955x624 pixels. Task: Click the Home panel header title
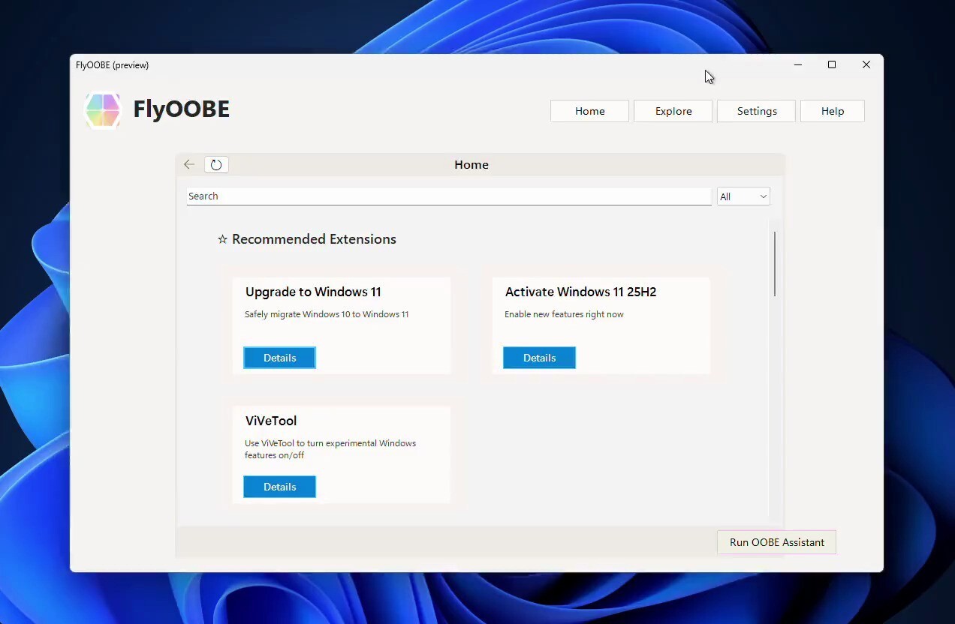[x=471, y=164]
